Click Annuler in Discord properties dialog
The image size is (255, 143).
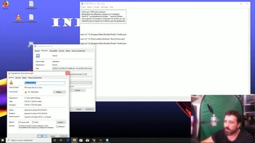point(79,109)
